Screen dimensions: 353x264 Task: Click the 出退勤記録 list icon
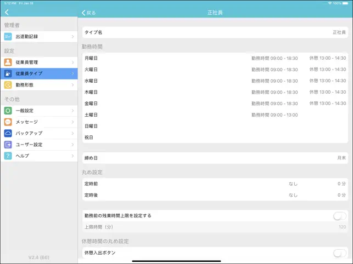point(8,36)
